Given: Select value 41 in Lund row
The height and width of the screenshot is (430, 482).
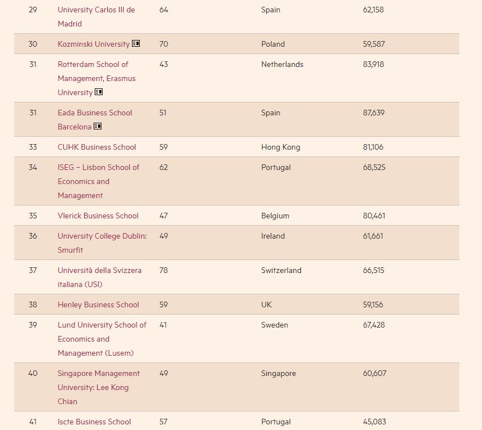Looking at the screenshot, I should point(163,325).
